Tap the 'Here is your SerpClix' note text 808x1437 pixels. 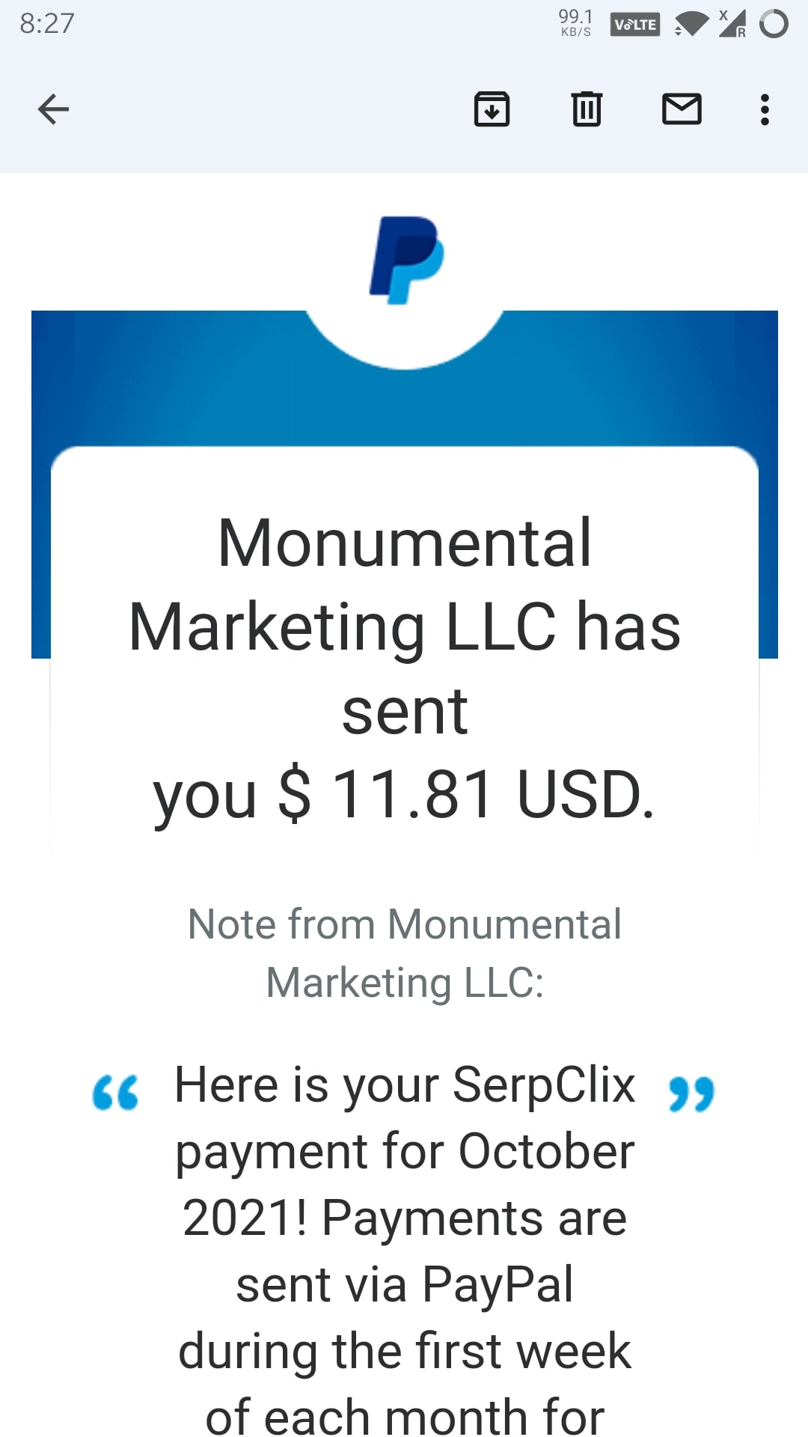(405, 1085)
